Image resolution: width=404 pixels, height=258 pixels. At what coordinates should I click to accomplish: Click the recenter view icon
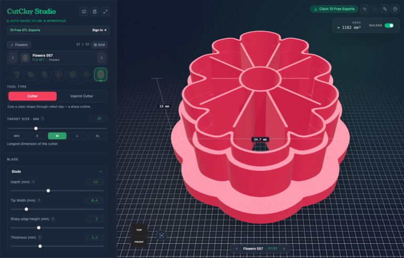click(x=161, y=235)
